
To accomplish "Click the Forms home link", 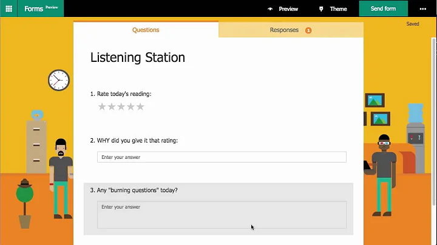I will 34,9.
